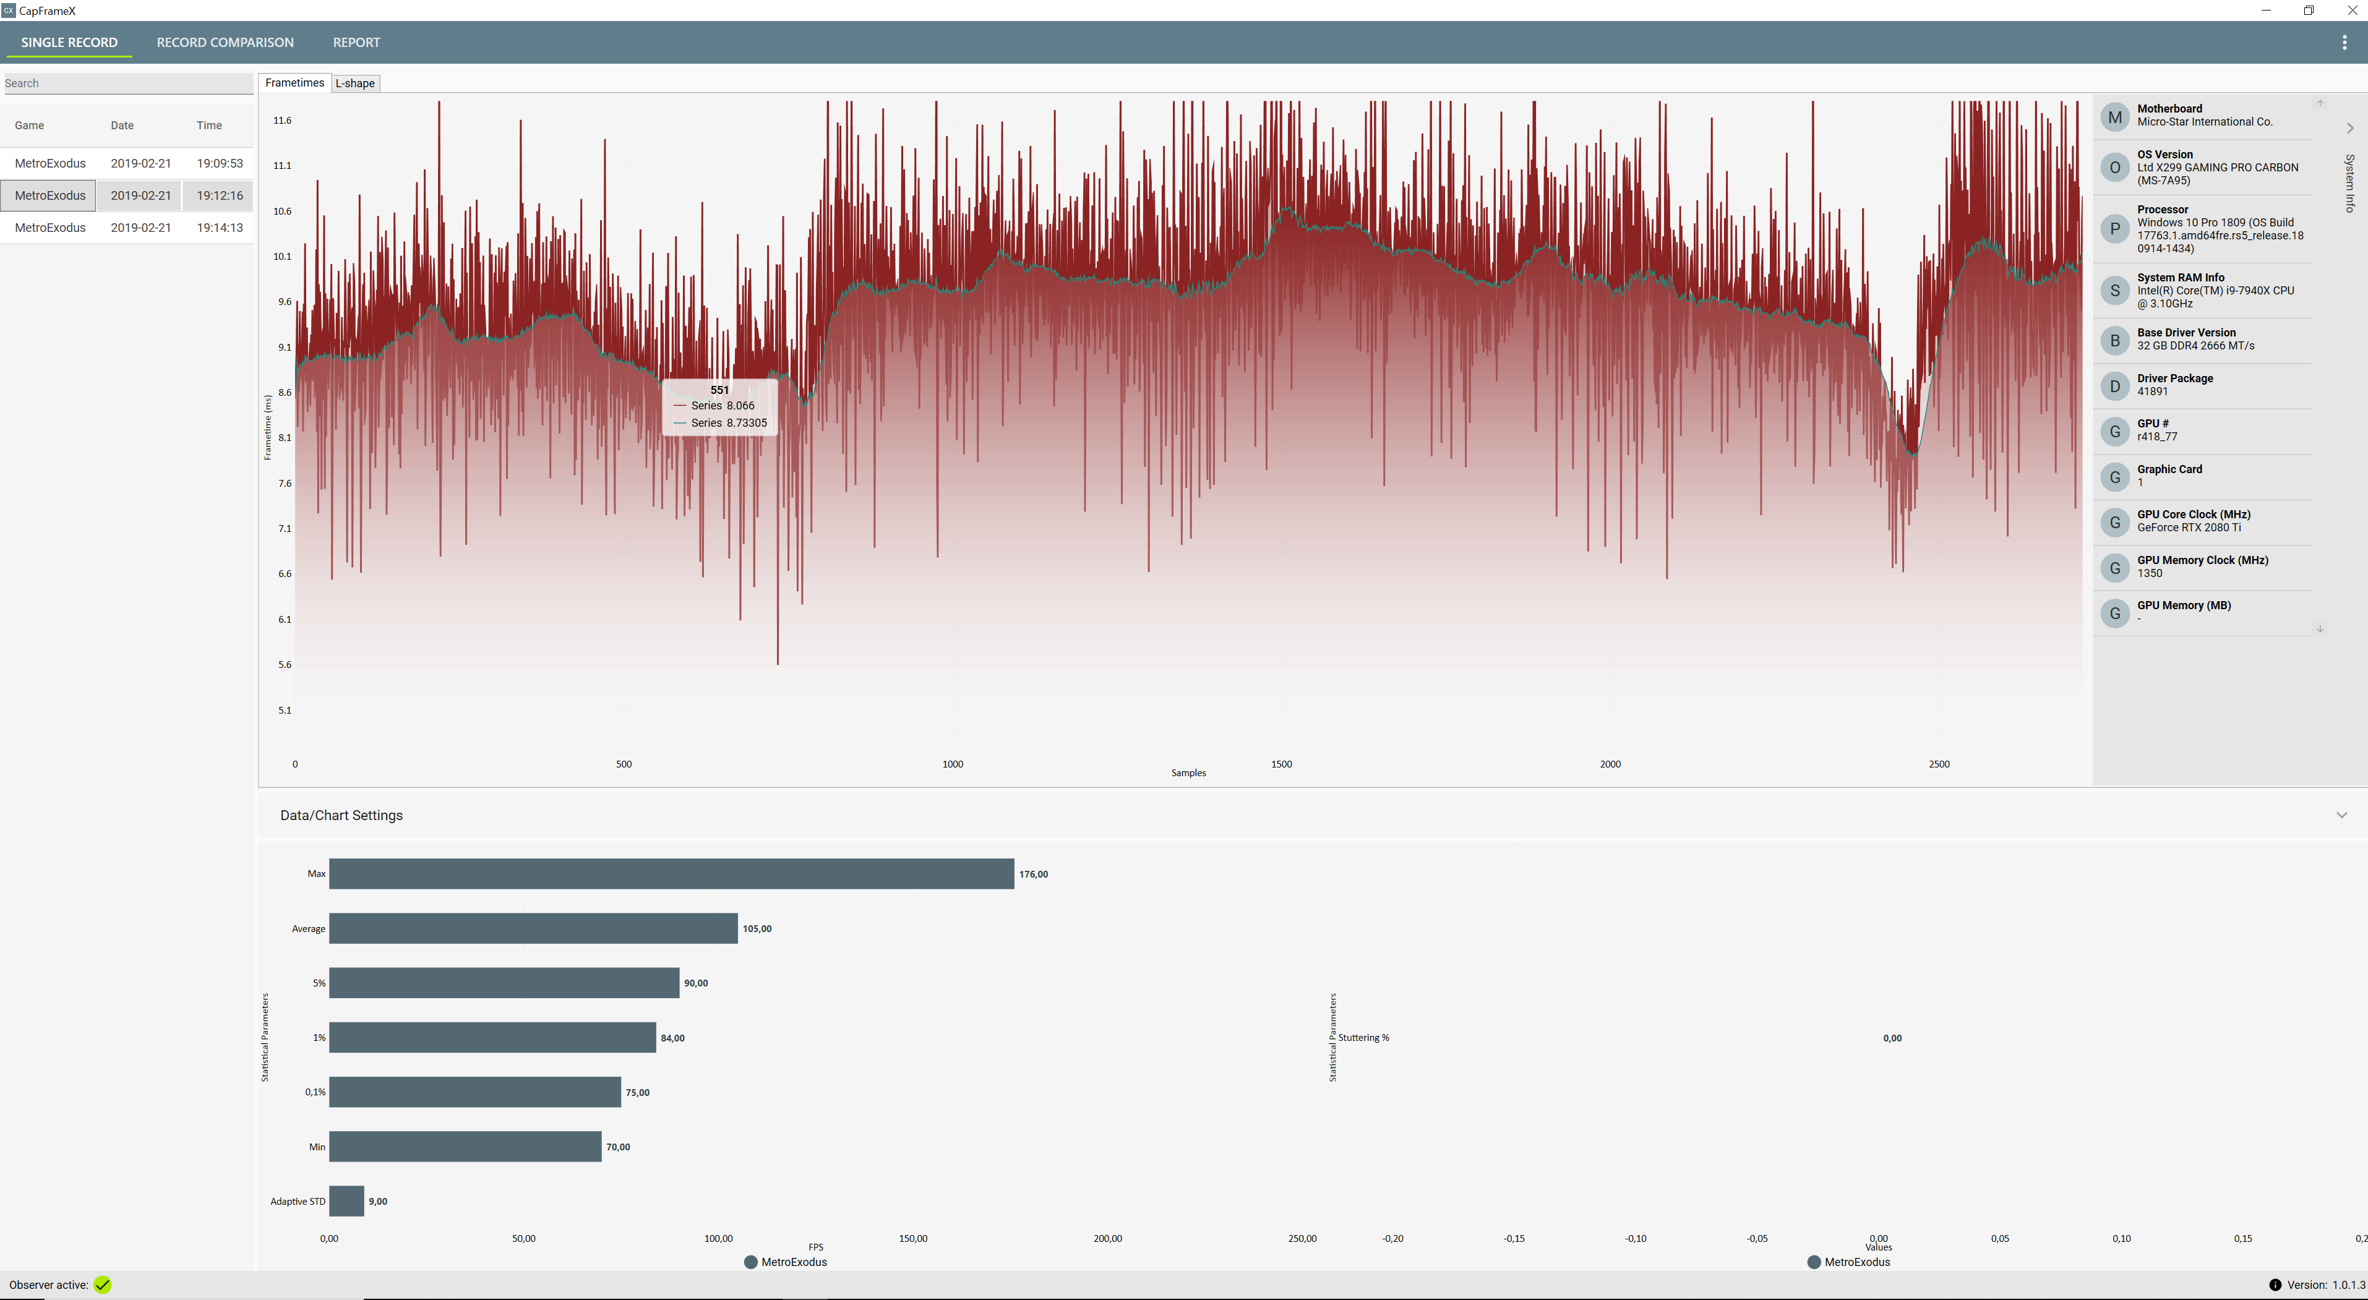Click the vertical System Info label

coord(2349,183)
